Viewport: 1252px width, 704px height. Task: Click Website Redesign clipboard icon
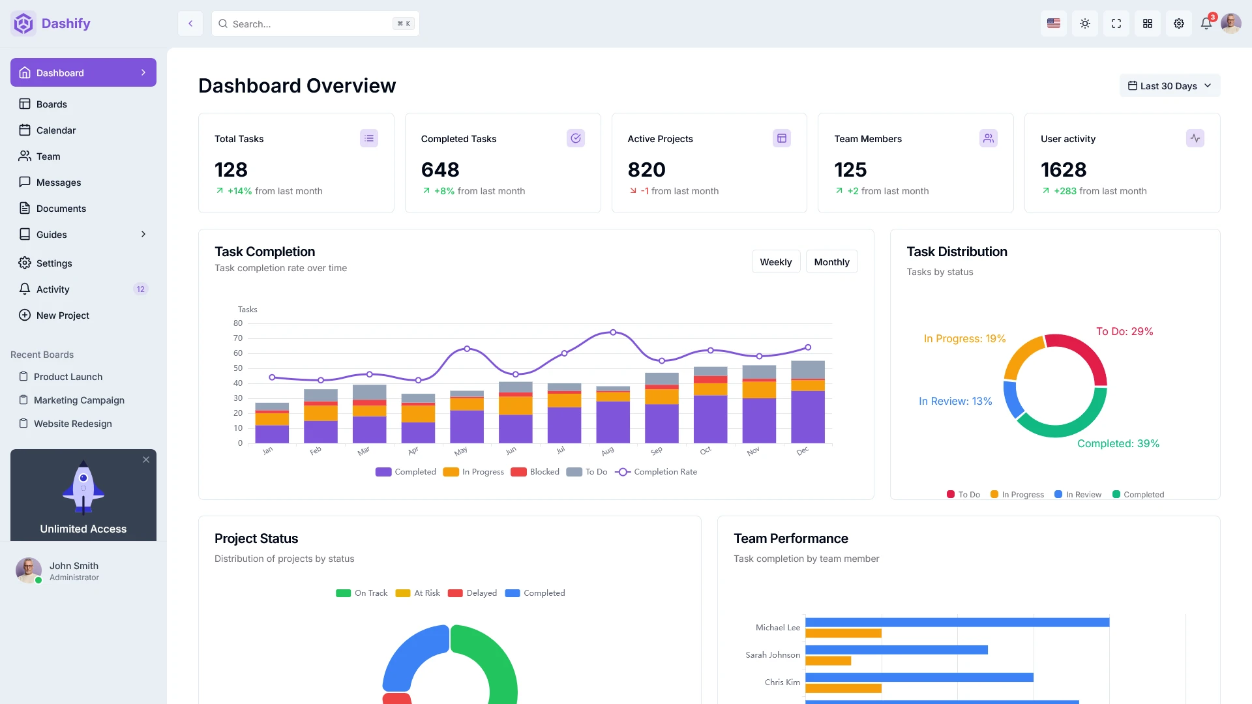[23, 423]
